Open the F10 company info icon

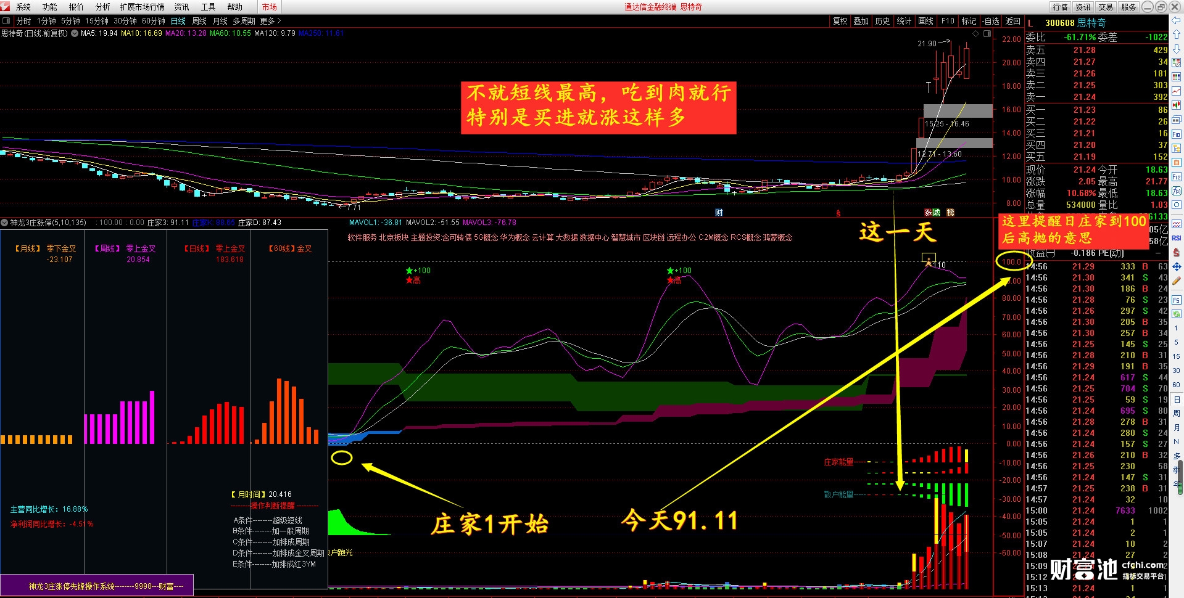(1177, 134)
